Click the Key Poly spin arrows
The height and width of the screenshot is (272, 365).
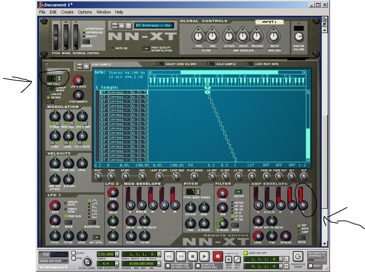click(x=59, y=79)
